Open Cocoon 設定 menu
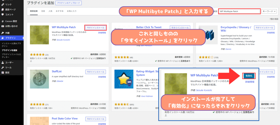 click(11, 21)
